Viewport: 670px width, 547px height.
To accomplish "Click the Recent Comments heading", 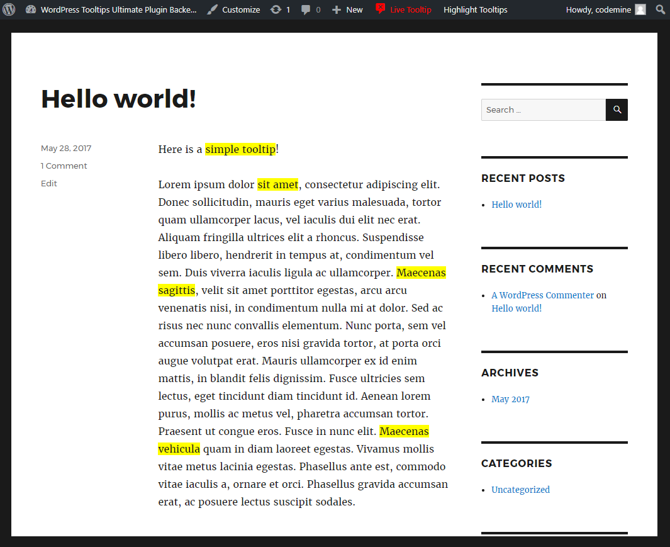I will click(x=537, y=269).
